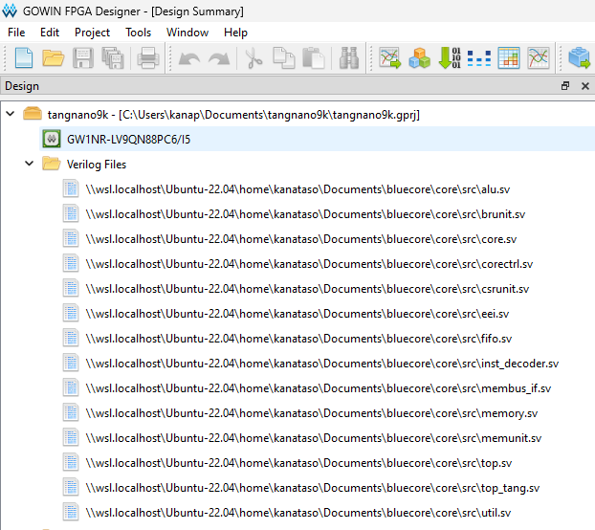Click the blue cube IP Core icon
This screenshot has width=595, height=530.
(580, 58)
